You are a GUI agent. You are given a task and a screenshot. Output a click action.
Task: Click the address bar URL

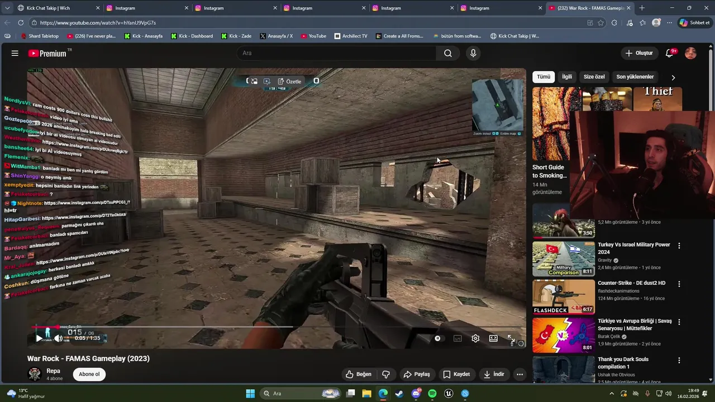coord(98,23)
